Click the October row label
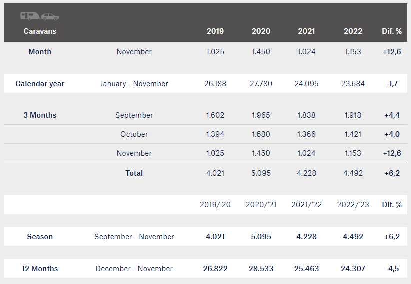Viewport: 411px width, 284px height. [x=134, y=134]
